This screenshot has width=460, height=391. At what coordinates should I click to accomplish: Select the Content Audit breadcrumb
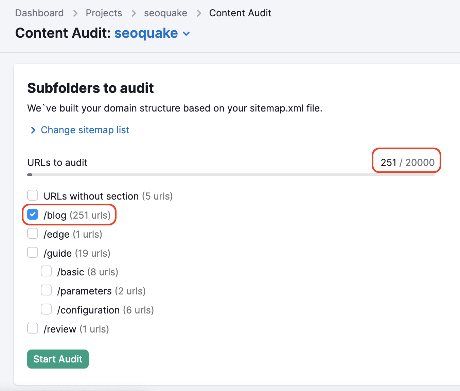(x=240, y=13)
